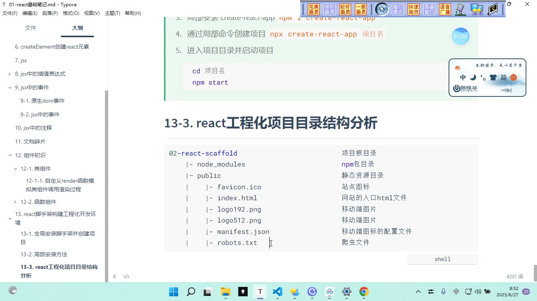
Task: Open the 视图(V) menu
Action: [x=92, y=13]
